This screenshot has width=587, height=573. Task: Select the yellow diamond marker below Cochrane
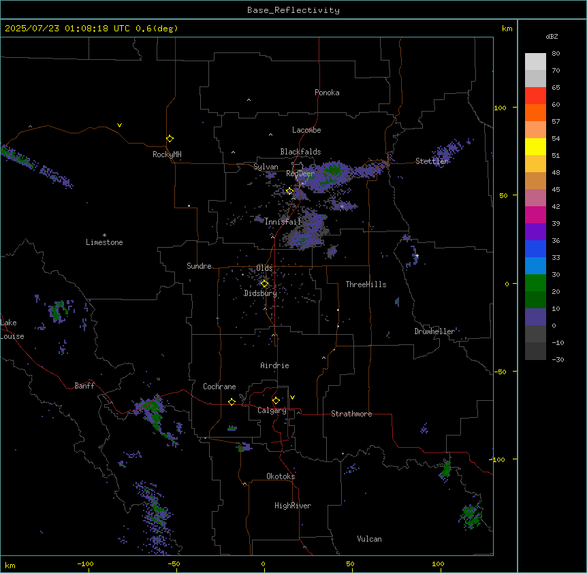coord(232,402)
